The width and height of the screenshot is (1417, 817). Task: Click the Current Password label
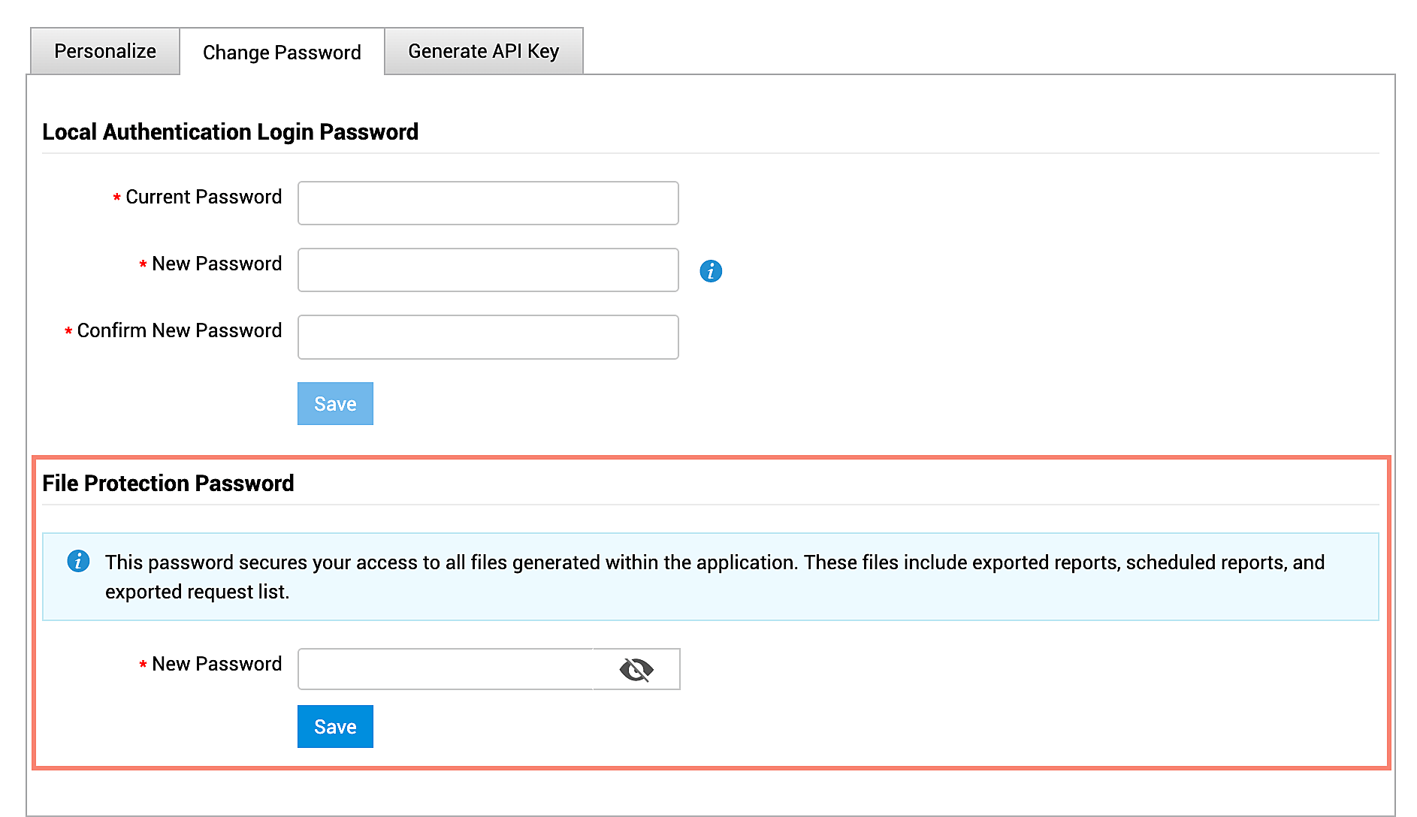(204, 197)
